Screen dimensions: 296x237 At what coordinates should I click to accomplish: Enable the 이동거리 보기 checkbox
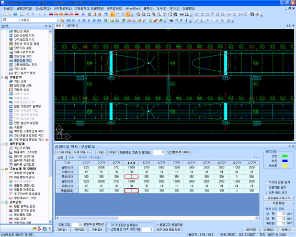point(267,188)
